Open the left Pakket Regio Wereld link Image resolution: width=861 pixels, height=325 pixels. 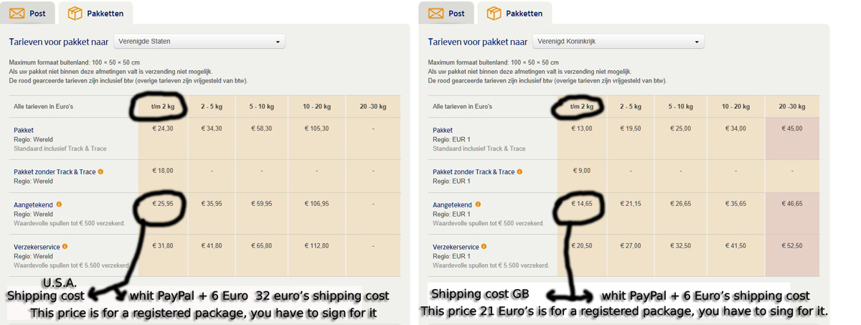coord(24,130)
